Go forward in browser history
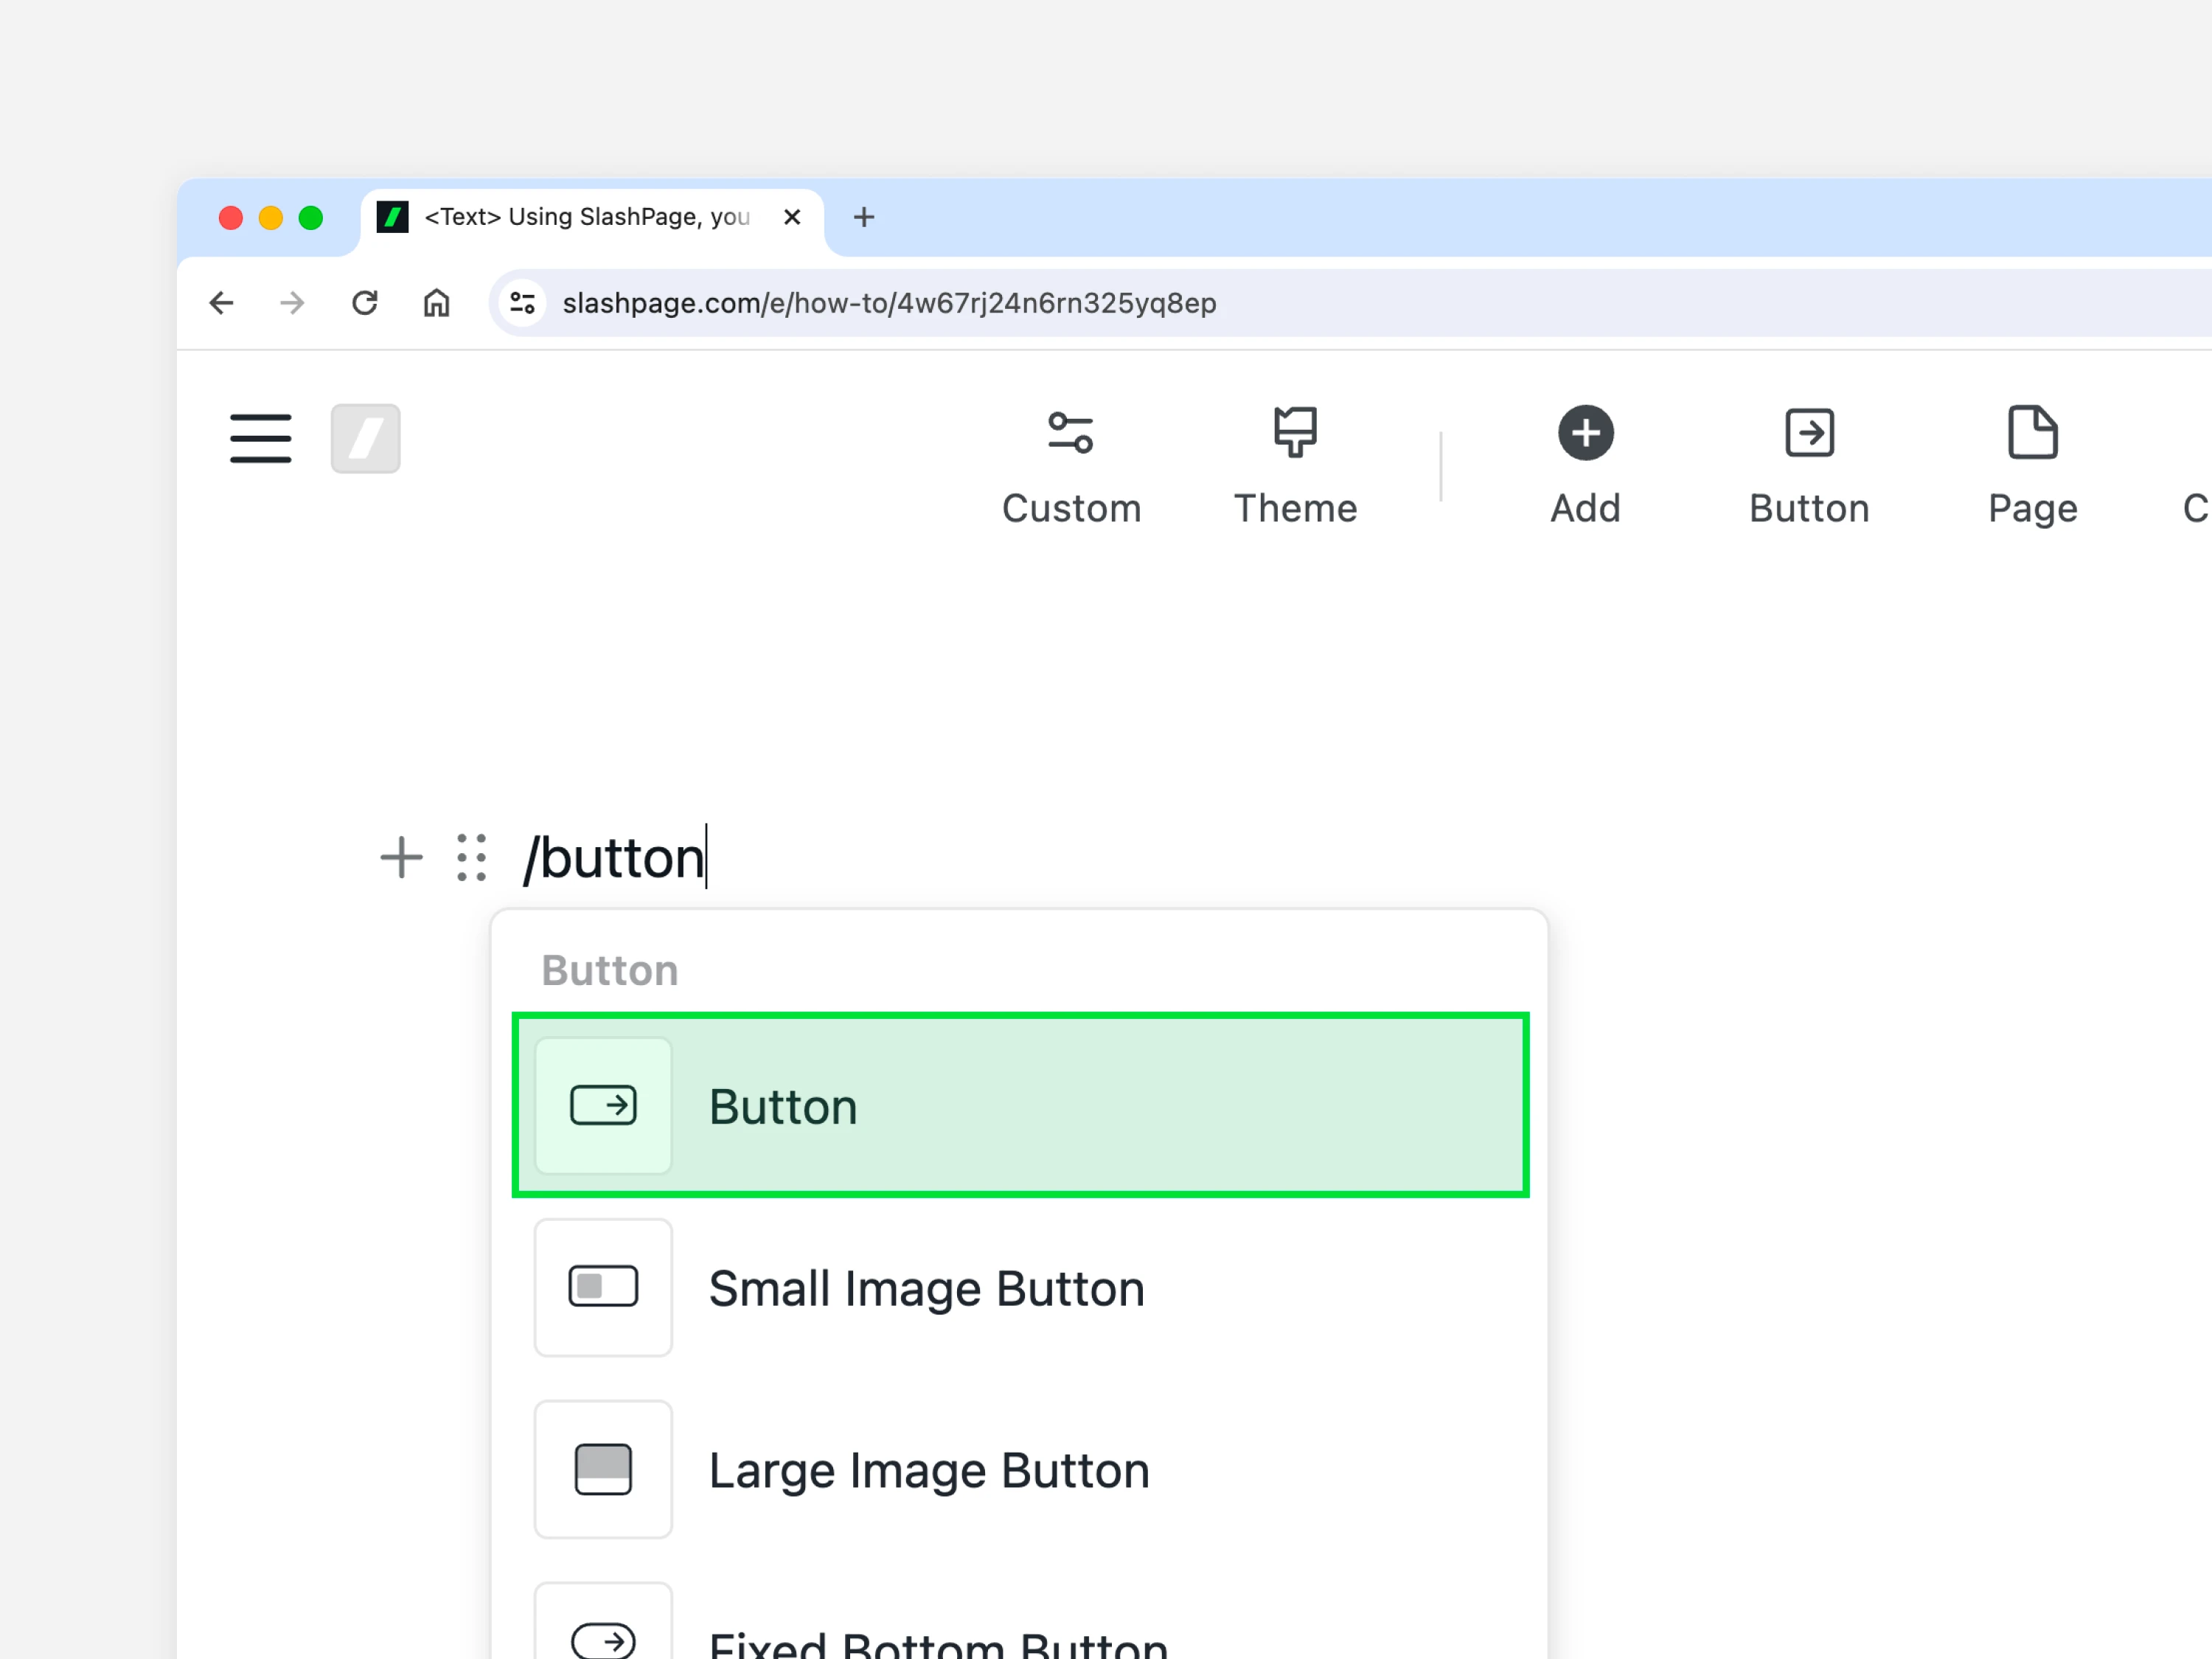Screen dimensions: 2212x1659 tap(292, 303)
